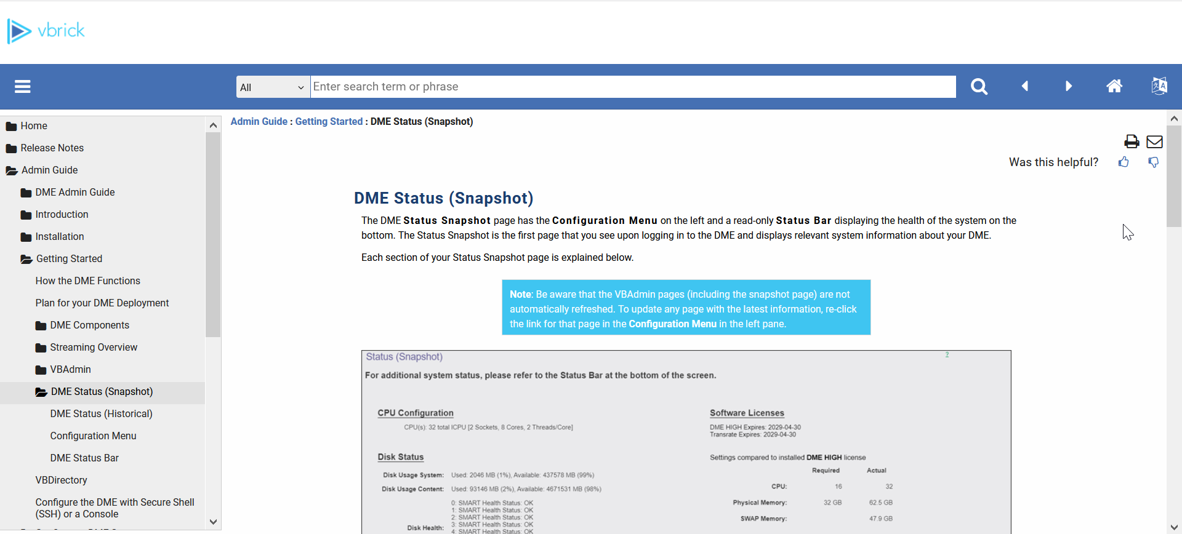Open the All search scope dropdown
The width and height of the screenshot is (1182, 534).
coord(273,87)
